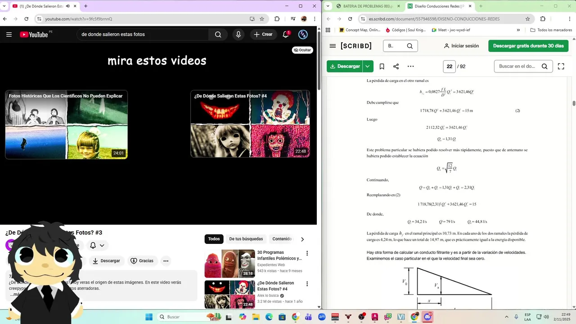Reload the YouTube page
Screen dimensions: 576x324
26,19
